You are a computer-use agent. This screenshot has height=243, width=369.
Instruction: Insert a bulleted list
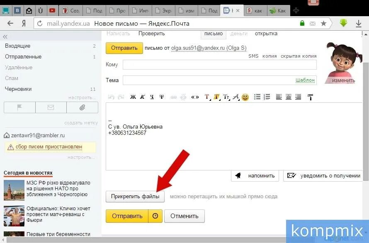(x=257, y=97)
